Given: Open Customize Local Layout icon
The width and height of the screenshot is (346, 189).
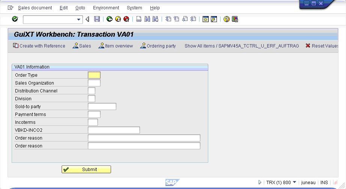Looking at the screenshot, I should point(235,19).
